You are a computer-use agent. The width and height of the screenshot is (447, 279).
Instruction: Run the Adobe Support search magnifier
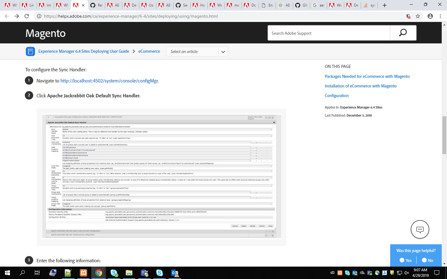403,33
